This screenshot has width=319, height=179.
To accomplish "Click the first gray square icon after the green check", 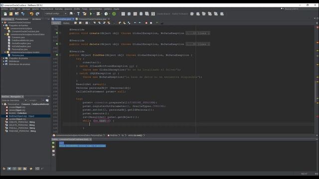I will 123,14.
